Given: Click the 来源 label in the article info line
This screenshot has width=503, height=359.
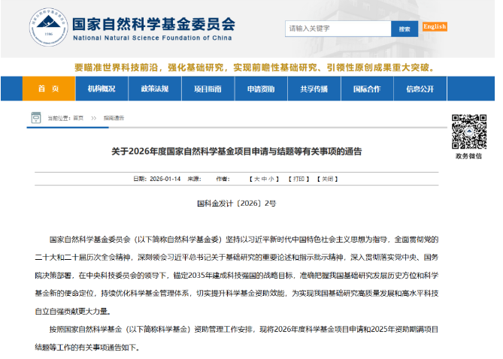Looking at the screenshot, I should [194, 179].
